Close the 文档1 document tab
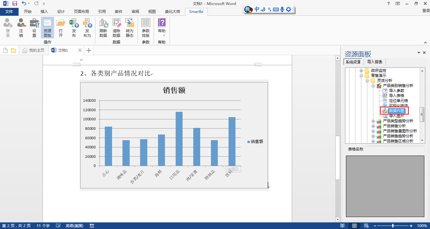 (80, 50)
